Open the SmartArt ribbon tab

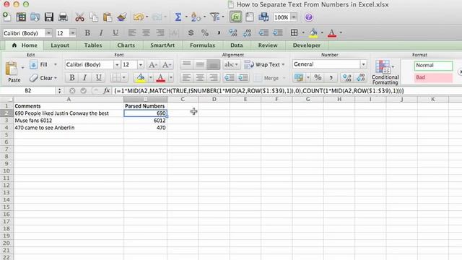(x=162, y=45)
